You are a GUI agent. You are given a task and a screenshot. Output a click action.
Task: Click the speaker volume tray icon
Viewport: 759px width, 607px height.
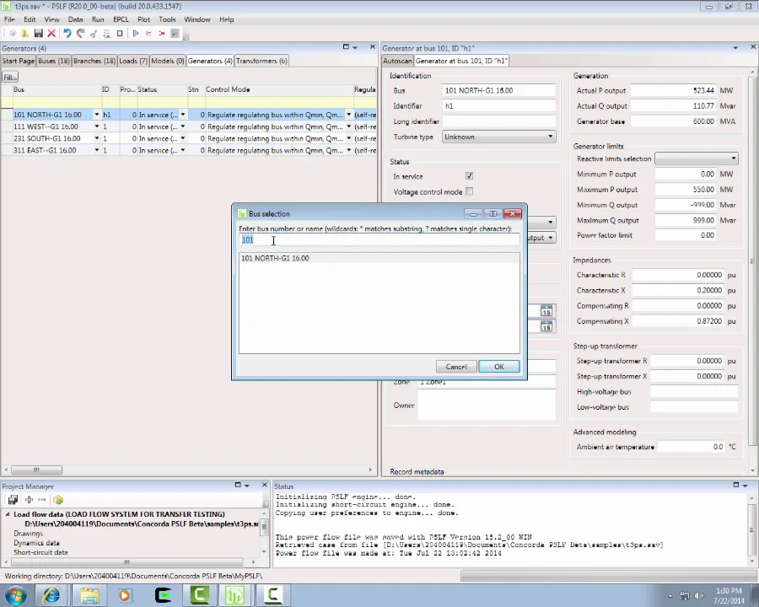coord(698,595)
